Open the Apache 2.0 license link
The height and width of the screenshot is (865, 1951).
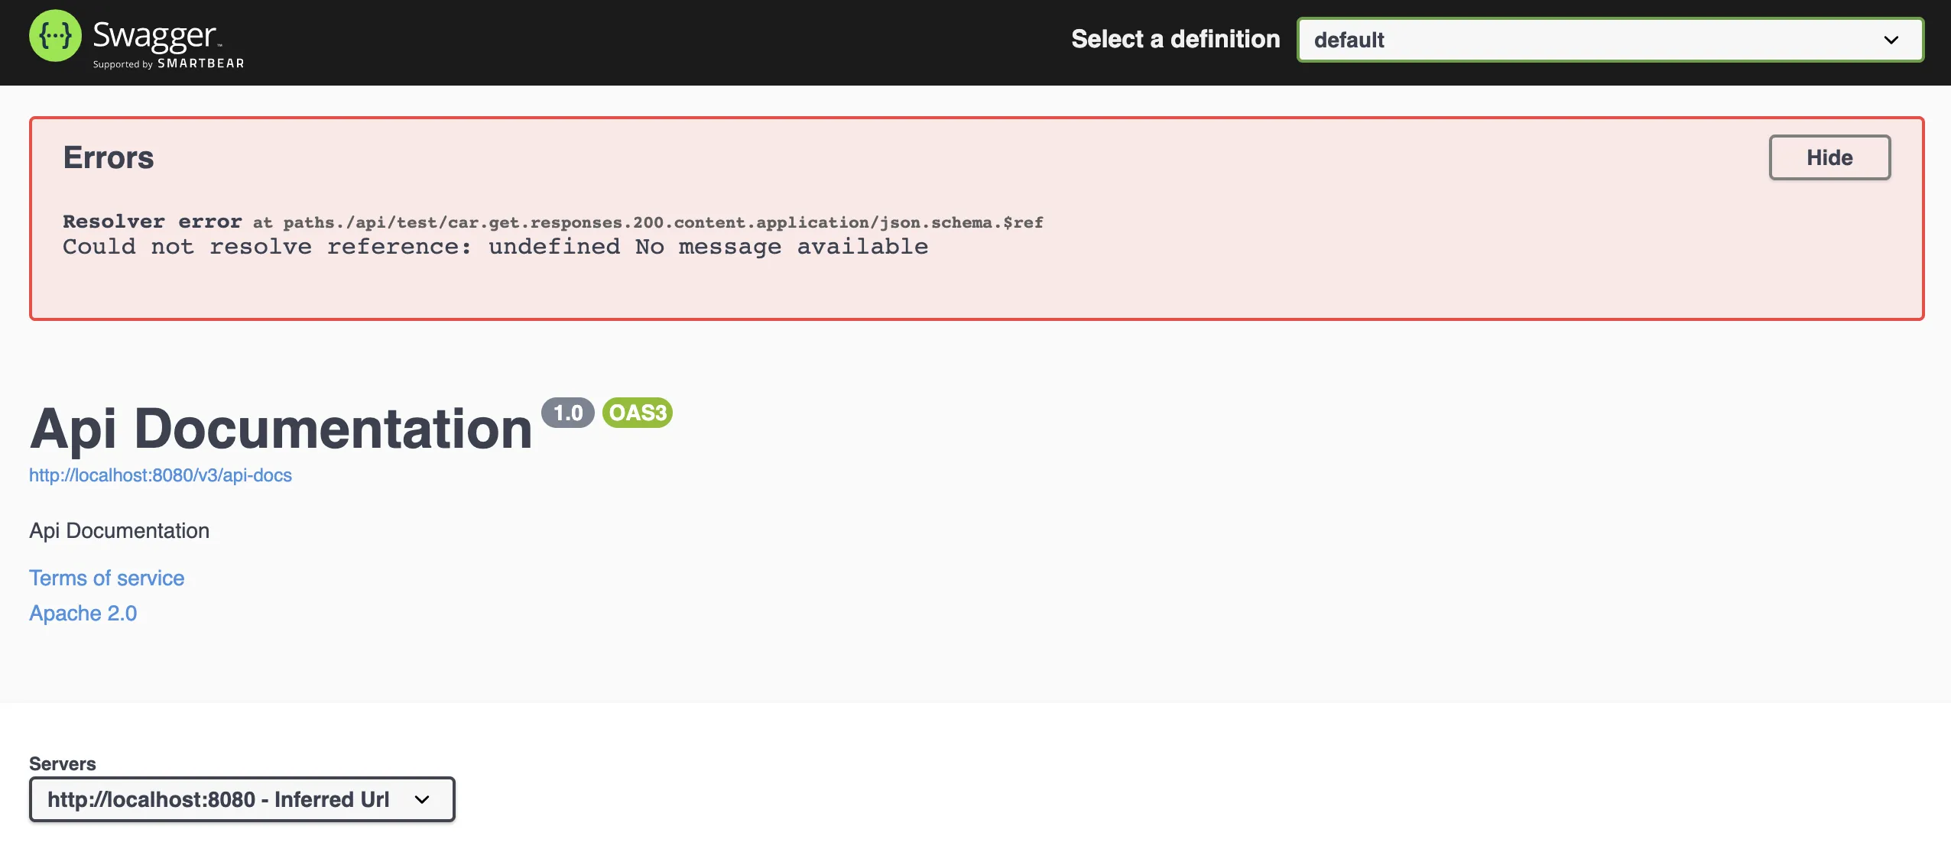[83, 614]
